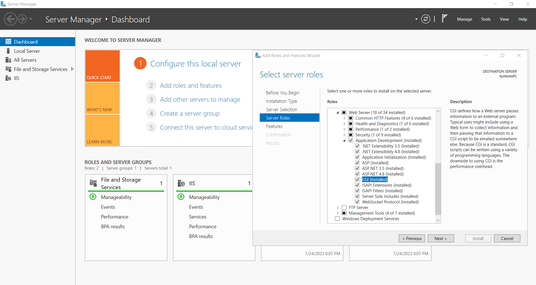536x285 pixels.
Task: Click the Configure this local server link
Action: click(x=195, y=64)
